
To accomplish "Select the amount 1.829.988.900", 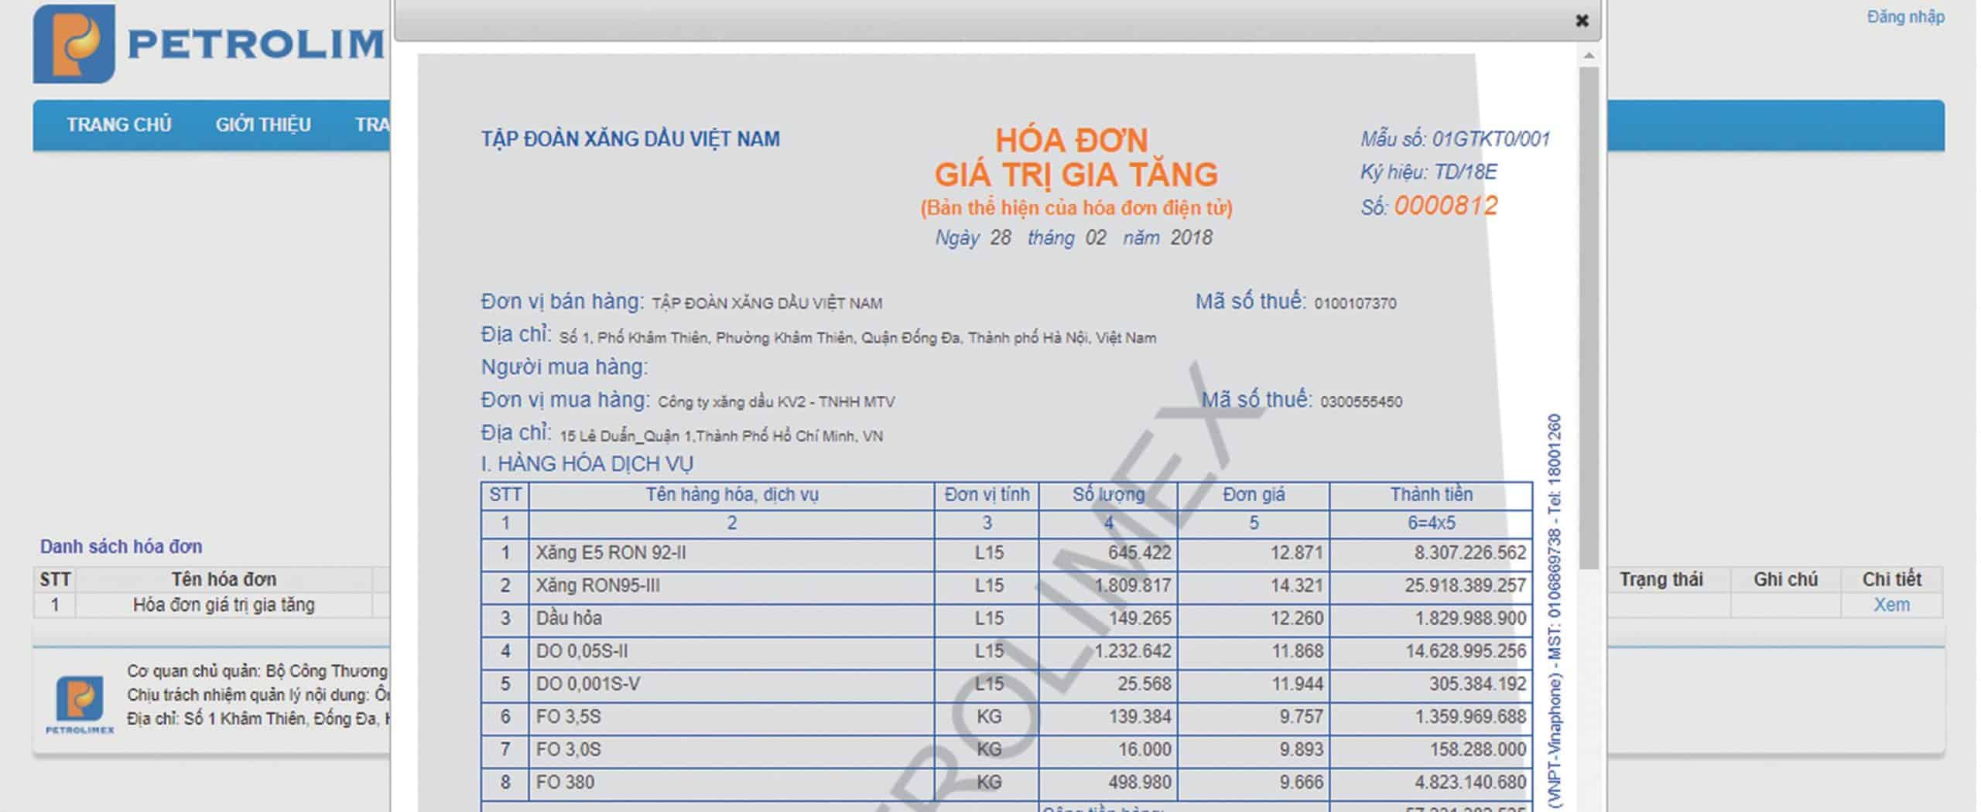I will pyautogui.click(x=1469, y=619).
